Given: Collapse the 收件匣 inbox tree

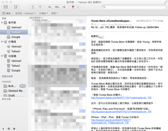Looking at the screenshot, I should tap(2, 23).
